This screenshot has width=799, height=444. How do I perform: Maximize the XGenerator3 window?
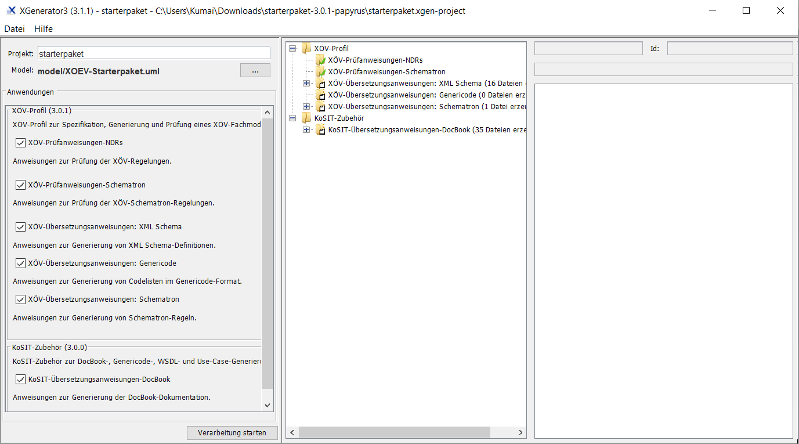coord(746,10)
